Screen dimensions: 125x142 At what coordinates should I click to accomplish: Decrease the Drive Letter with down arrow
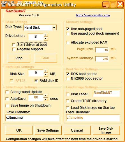[x=46, y=39]
